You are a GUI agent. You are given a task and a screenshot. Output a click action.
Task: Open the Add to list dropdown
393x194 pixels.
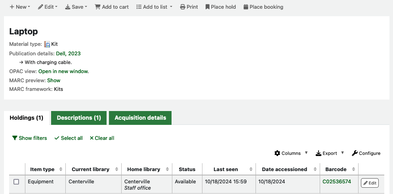click(154, 7)
